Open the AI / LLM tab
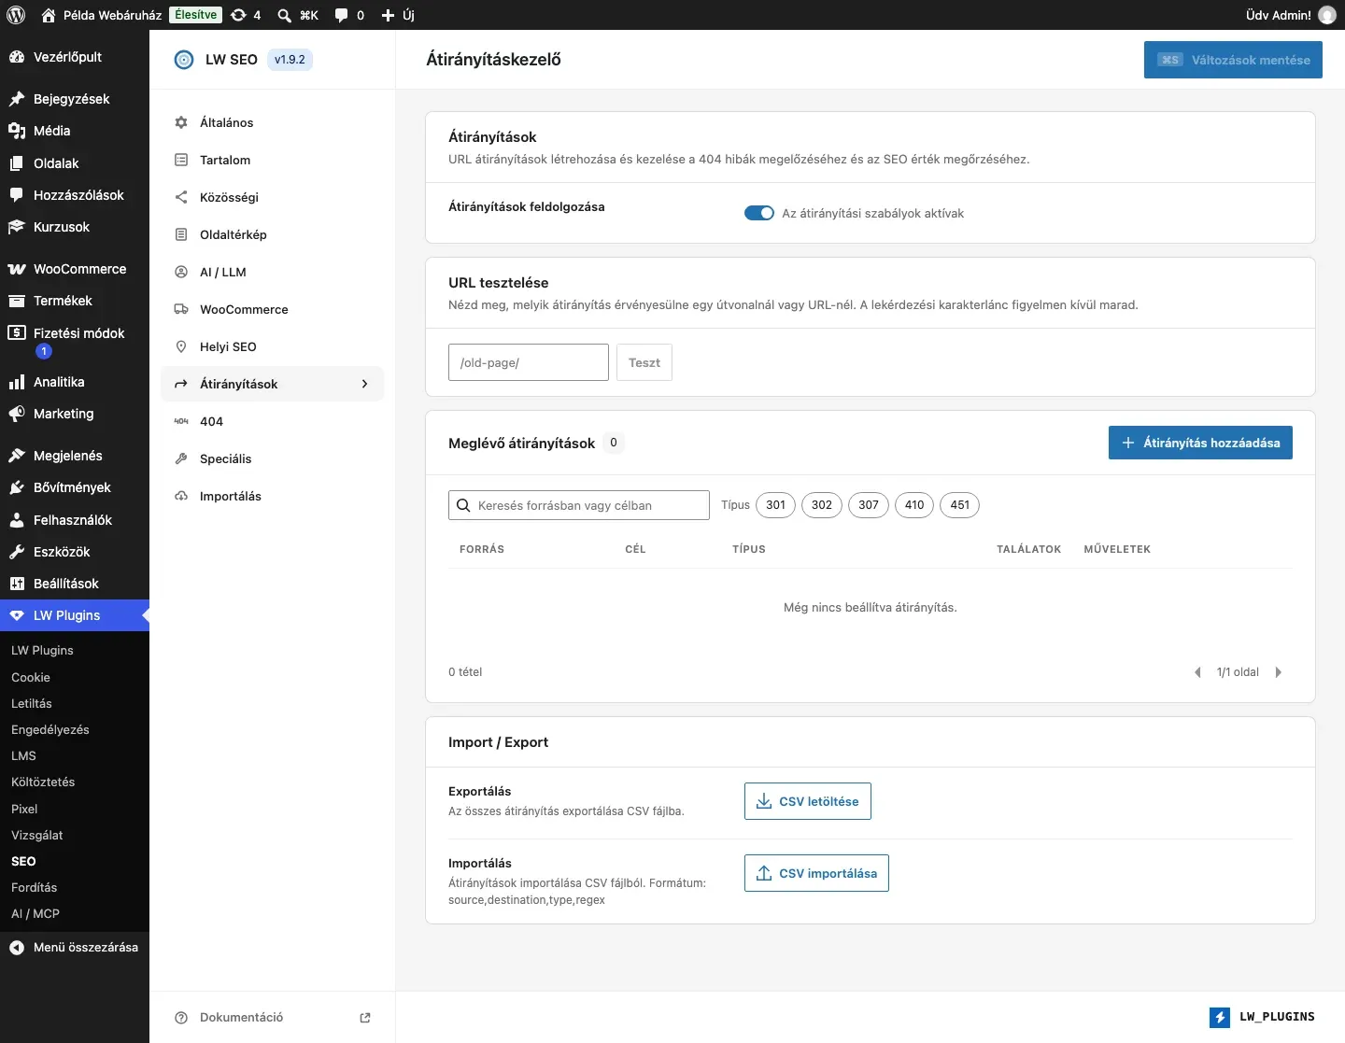1345x1043 pixels. 273,272
